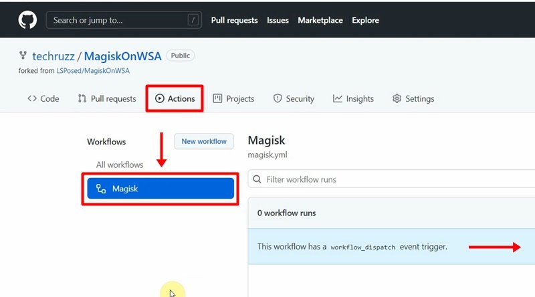Click the workflow_dispatch code text

[362, 247]
